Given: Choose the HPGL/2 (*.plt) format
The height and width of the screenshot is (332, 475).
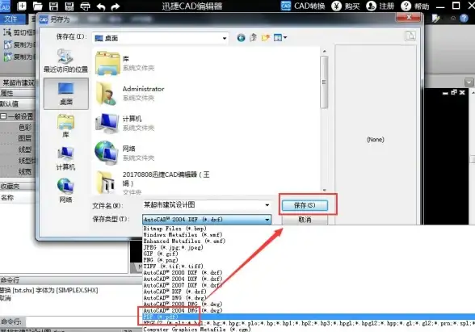Looking at the screenshot, I should pos(309,323).
